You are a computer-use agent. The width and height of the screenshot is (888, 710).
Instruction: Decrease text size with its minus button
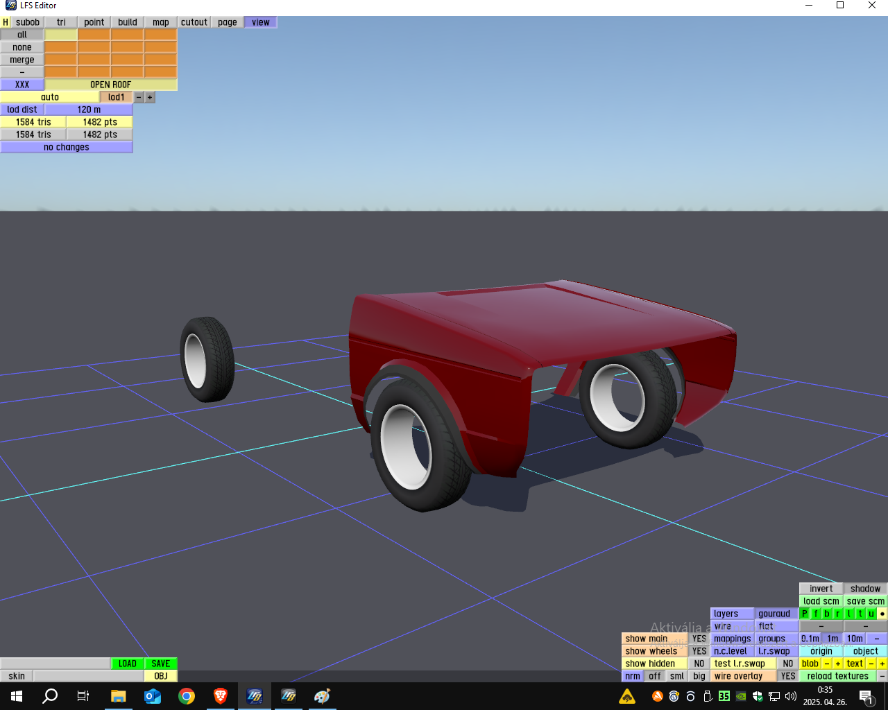click(x=871, y=664)
